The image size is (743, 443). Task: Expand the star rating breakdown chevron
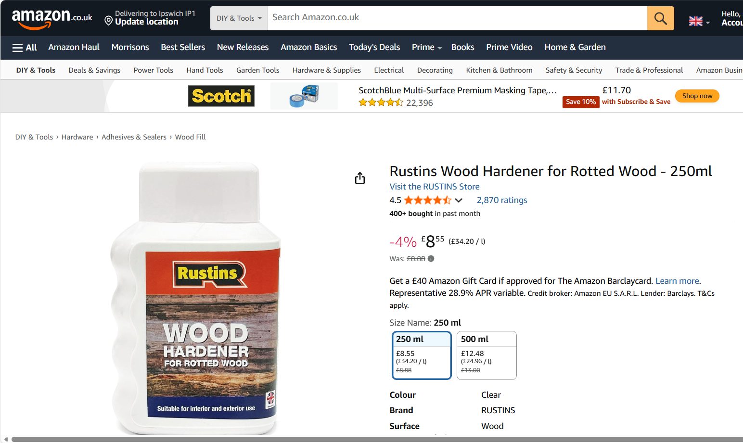(459, 200)
